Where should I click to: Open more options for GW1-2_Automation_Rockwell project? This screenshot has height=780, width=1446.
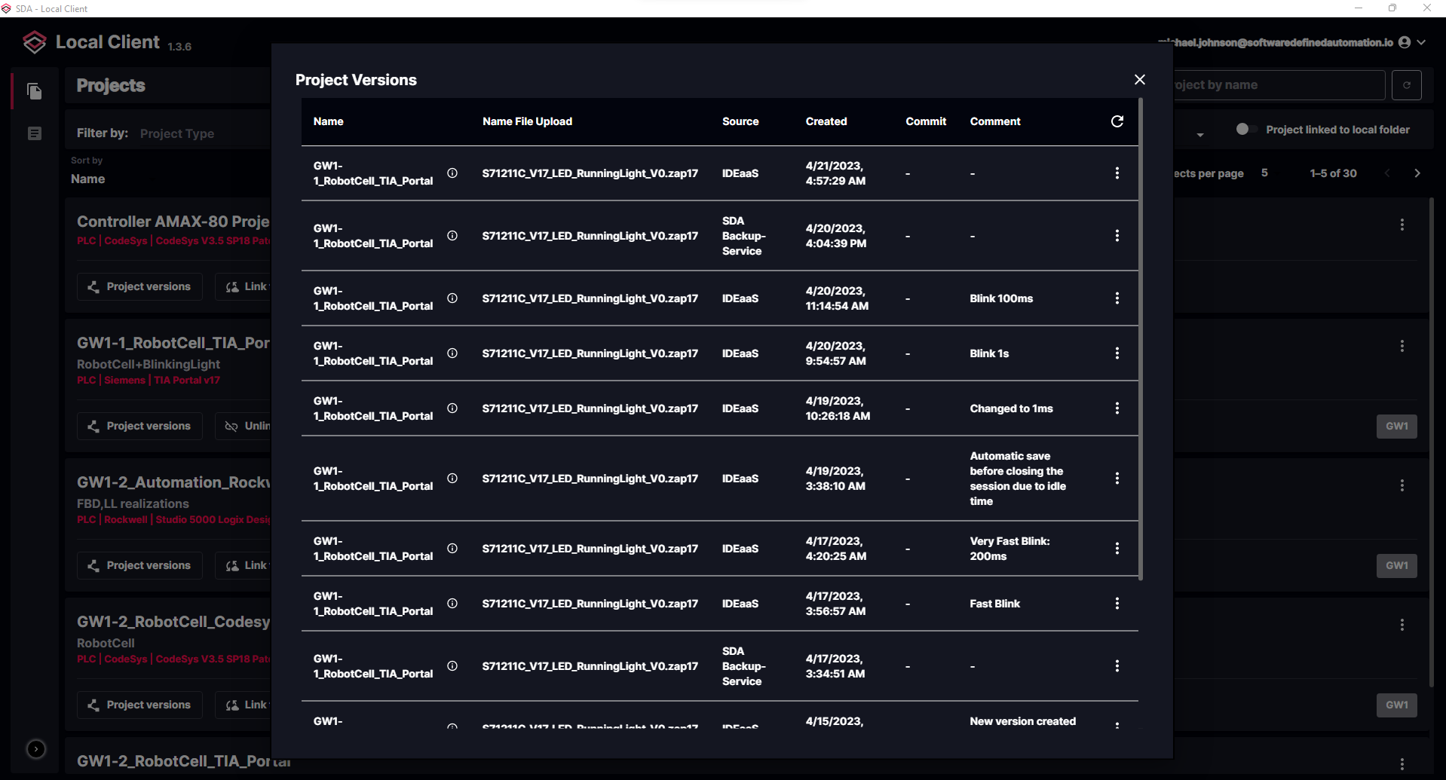[x=1402, y=485]
